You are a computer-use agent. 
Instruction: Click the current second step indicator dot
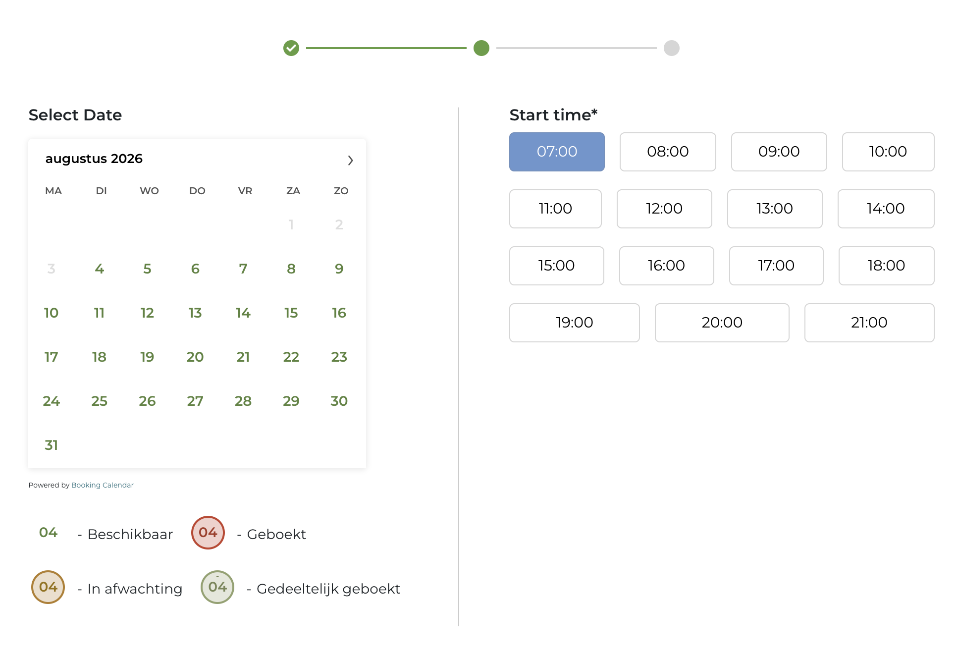click(x=481, y=48)
